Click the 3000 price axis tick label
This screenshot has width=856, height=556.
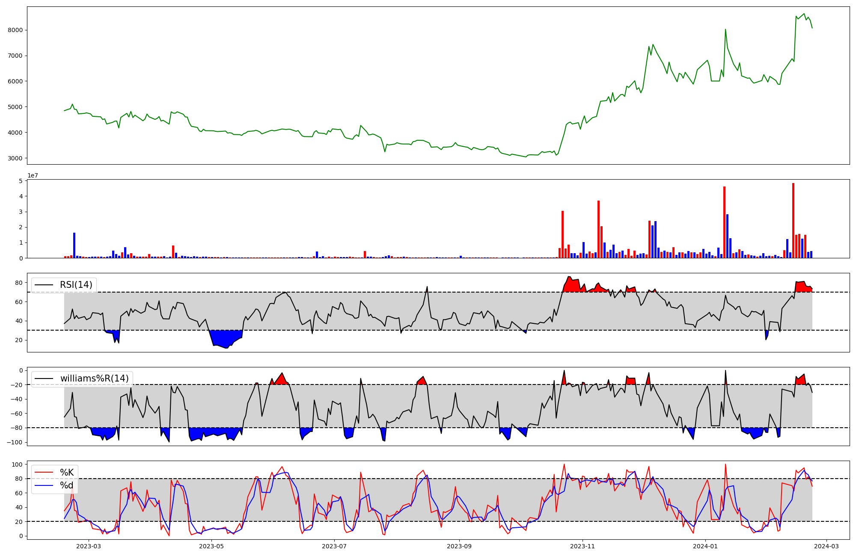coord(15,158)
